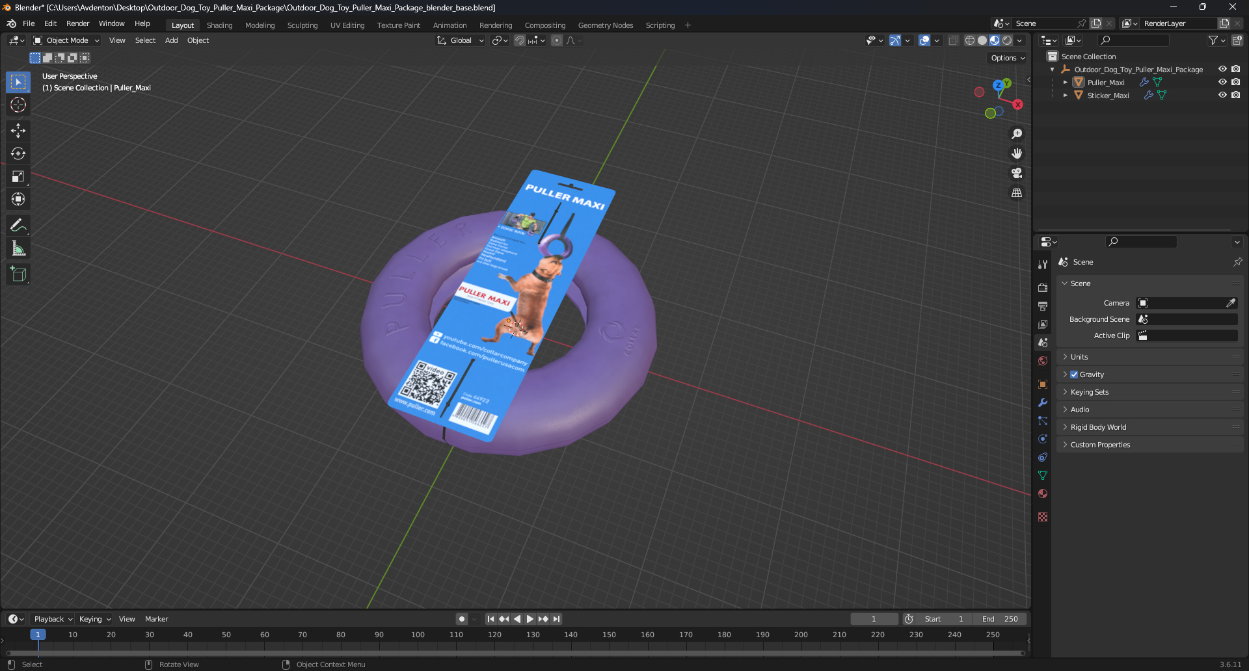Switch to the Shading workspace tab
Viewport: 1249px width, 671px height.
[219, 25]
